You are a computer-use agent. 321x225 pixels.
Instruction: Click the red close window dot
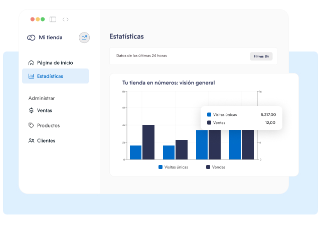(32, 19)
